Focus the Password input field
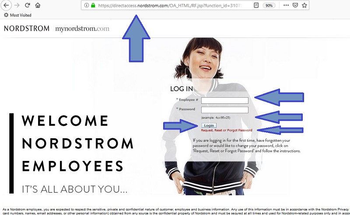The width and height of the screenshot is (350, 215). tap(225, 110)
